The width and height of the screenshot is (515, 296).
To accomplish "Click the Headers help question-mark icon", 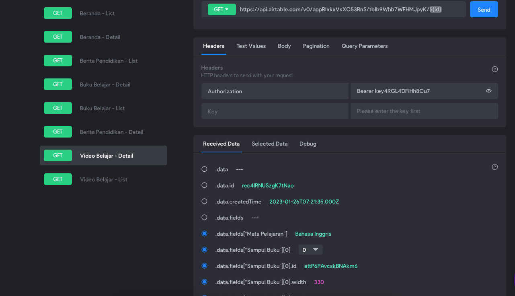I will [x=495, y=69].
